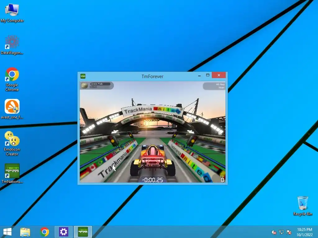Select the avast_one installer icon
318x238 pixels.
pyautogui.click(x=12, y=109)
